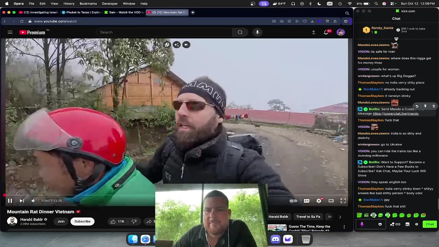Open the YouTube account avatar menu
Image resolution: width=439 pixels, height=247 pixels.
tap(341, 32)
